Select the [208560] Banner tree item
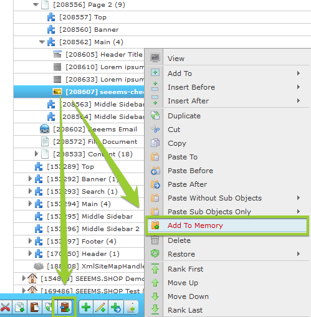The height and width of the screenshot is (317, 311). 89,29
